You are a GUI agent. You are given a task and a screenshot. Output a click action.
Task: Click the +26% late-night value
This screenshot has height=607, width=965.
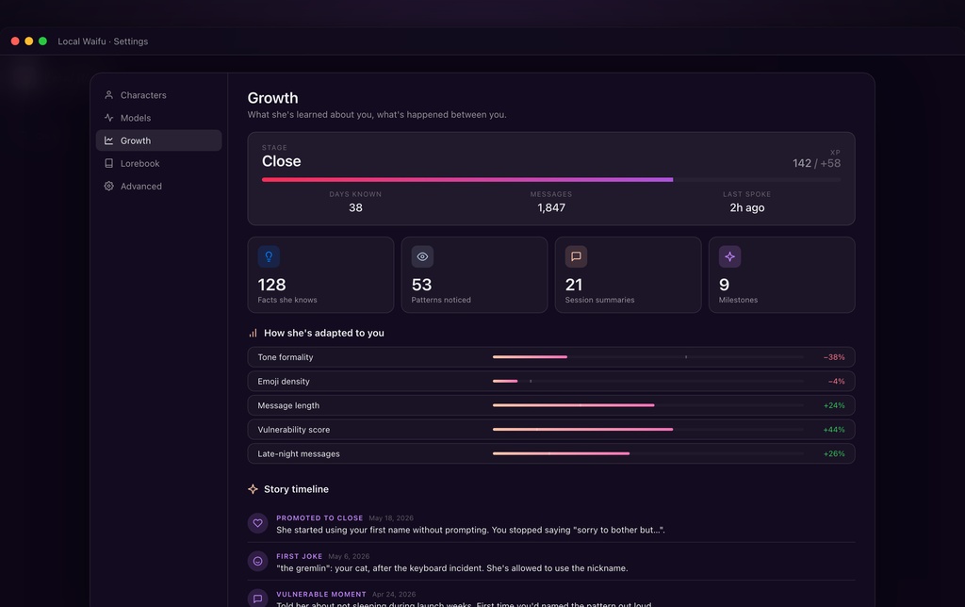tap(834, 453)
